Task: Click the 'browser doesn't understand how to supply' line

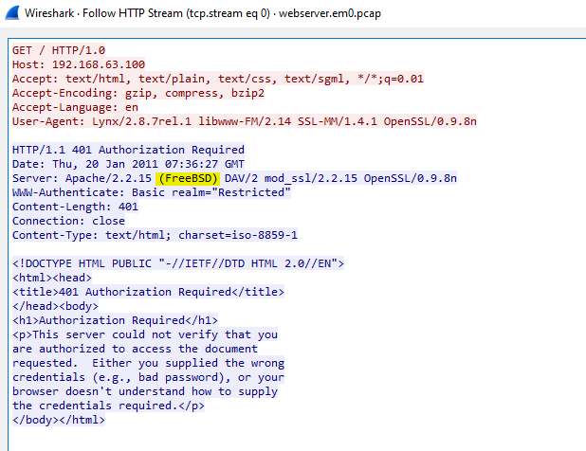Action: pyautogui.click(x=145, y=391)
